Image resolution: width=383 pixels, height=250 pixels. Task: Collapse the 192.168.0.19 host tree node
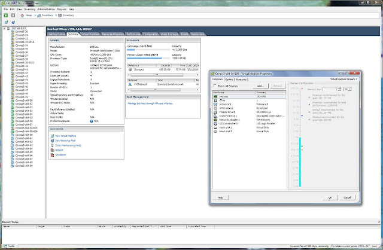tap(4, 28)
